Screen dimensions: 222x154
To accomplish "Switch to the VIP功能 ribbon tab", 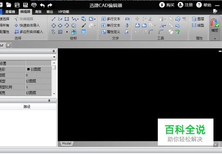I will tap(64, 12).
